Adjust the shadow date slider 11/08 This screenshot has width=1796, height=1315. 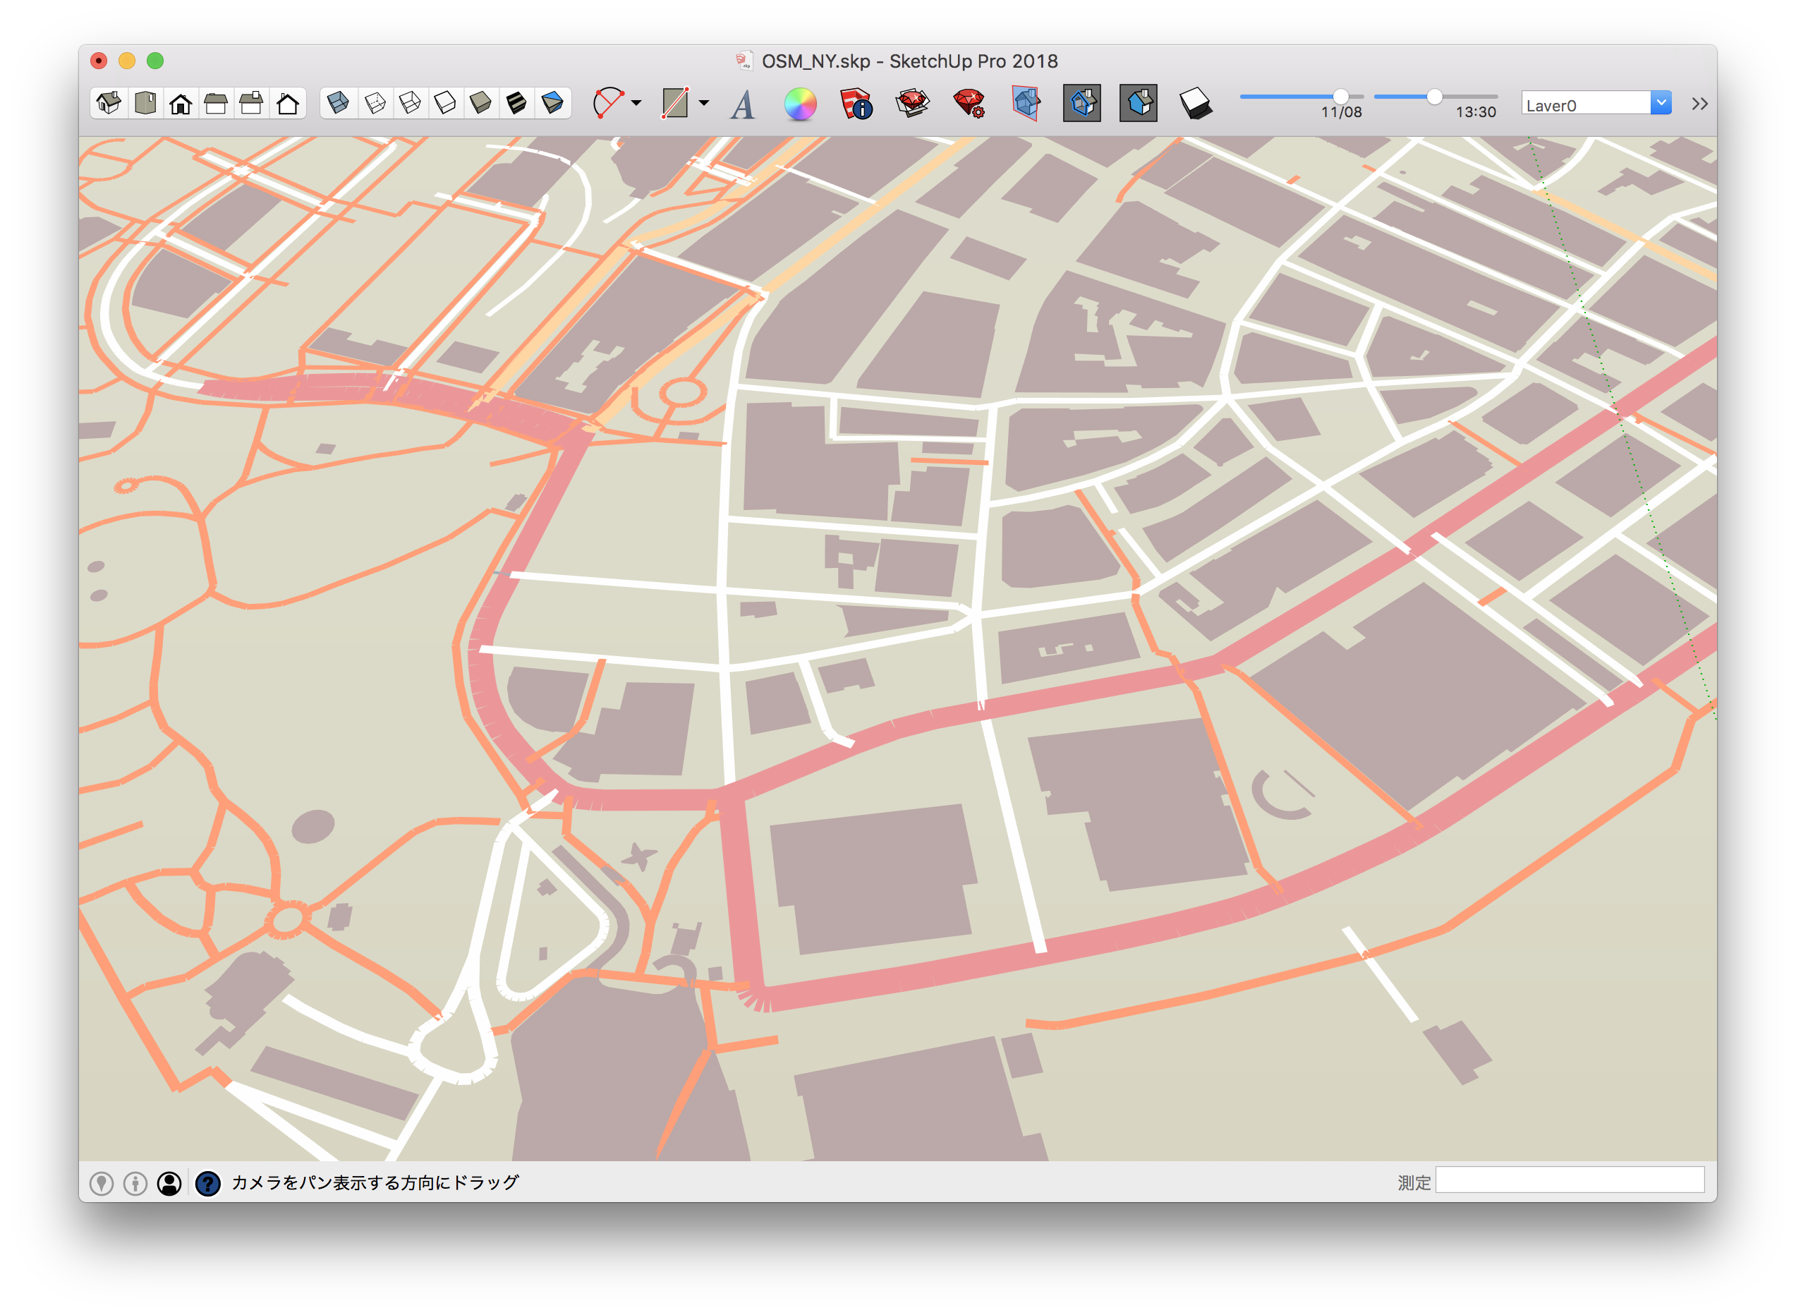(1341, 97)
